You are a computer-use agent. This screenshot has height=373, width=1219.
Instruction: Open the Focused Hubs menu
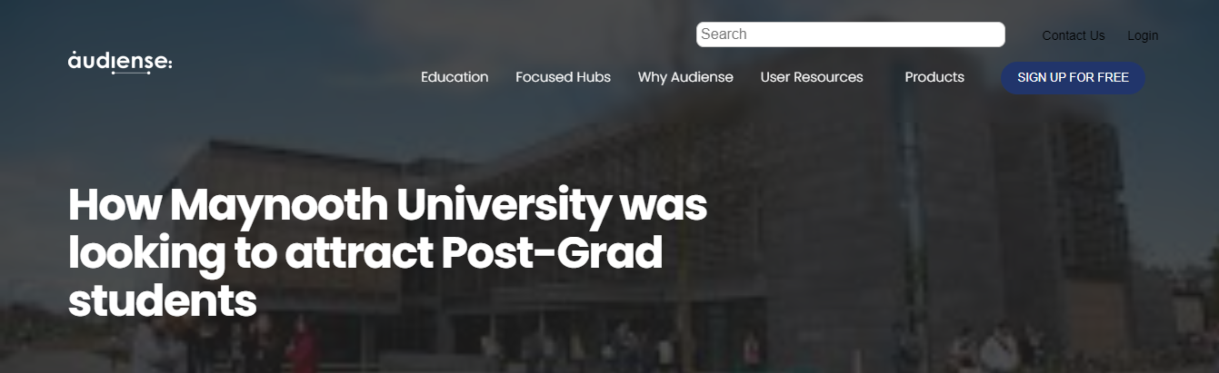564,77
